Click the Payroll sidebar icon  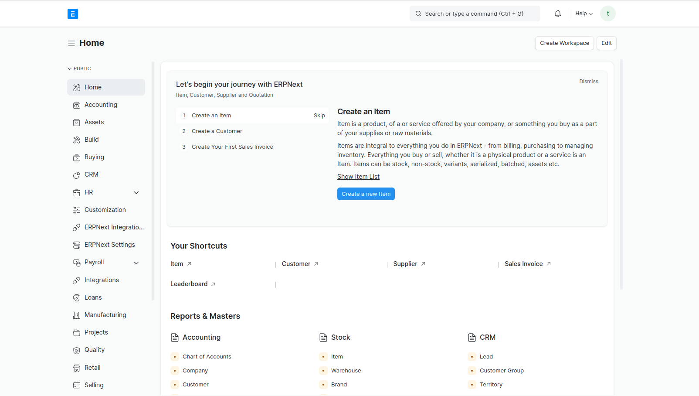click(x=77, y=263)
